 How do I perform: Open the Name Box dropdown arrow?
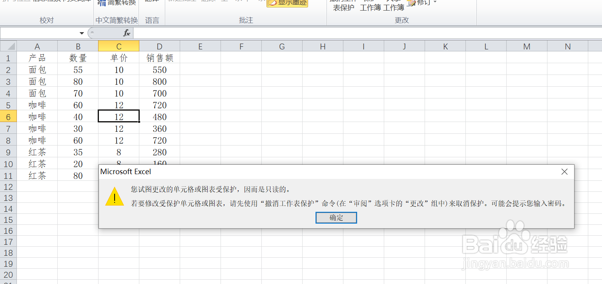[x=81, y=33]
